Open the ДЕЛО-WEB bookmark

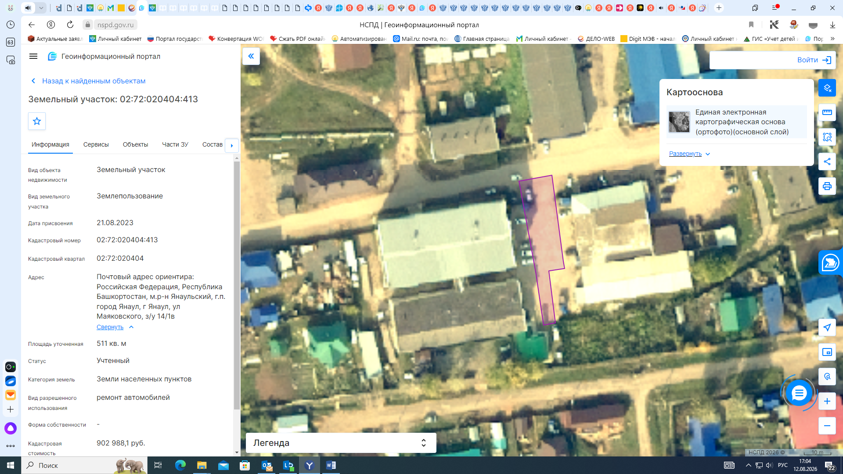[596, 39]
